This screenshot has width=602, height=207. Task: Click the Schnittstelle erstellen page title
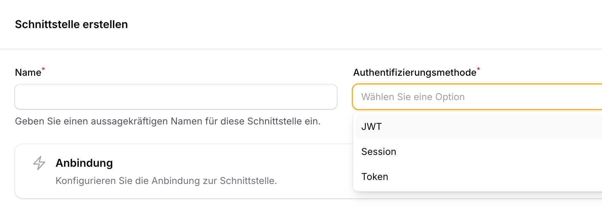click(x=71, y=24)
